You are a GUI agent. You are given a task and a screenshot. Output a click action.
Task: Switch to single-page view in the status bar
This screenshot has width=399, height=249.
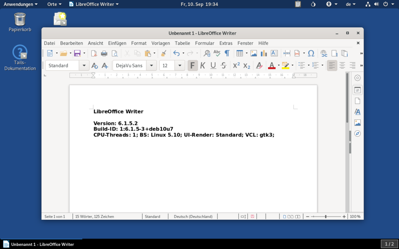[284, 216]
